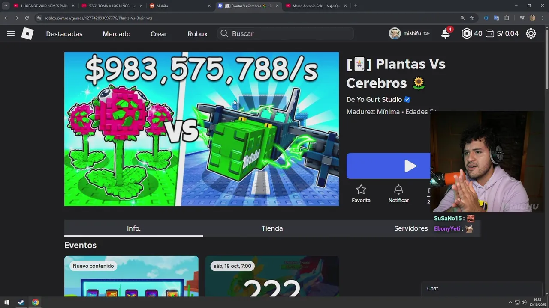Image resolution: width=549 pixels, height=308 pixels.
Task: Open the sáb, 18 oct, 7:00 event card
Action: 272,276
